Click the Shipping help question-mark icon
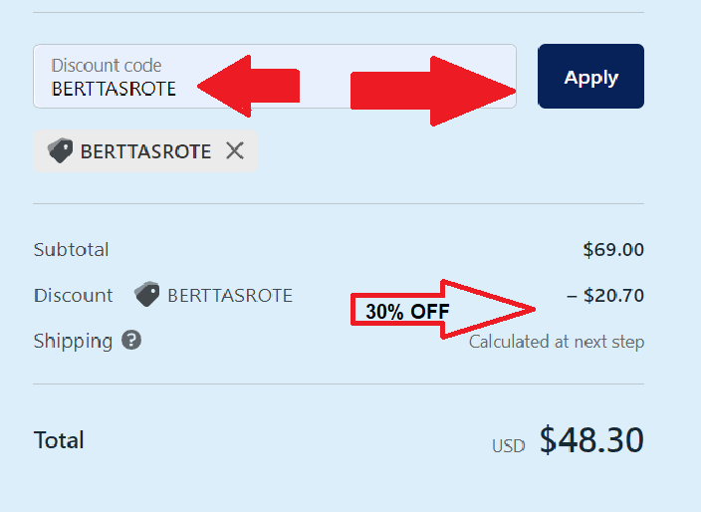 (131, 341)
